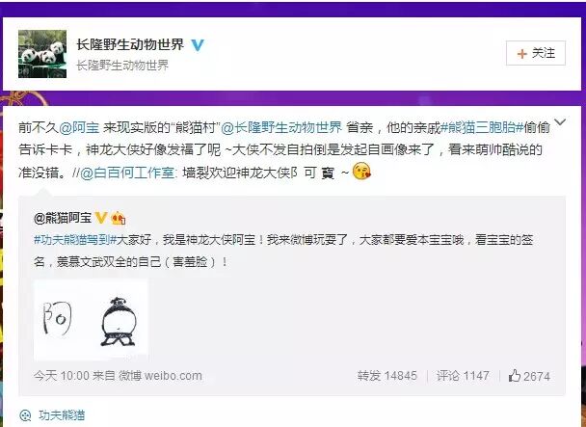
Task: Open @熊猫阿宝 profile in quoted post
Action: pyautogui.click(x=63, y=218)
